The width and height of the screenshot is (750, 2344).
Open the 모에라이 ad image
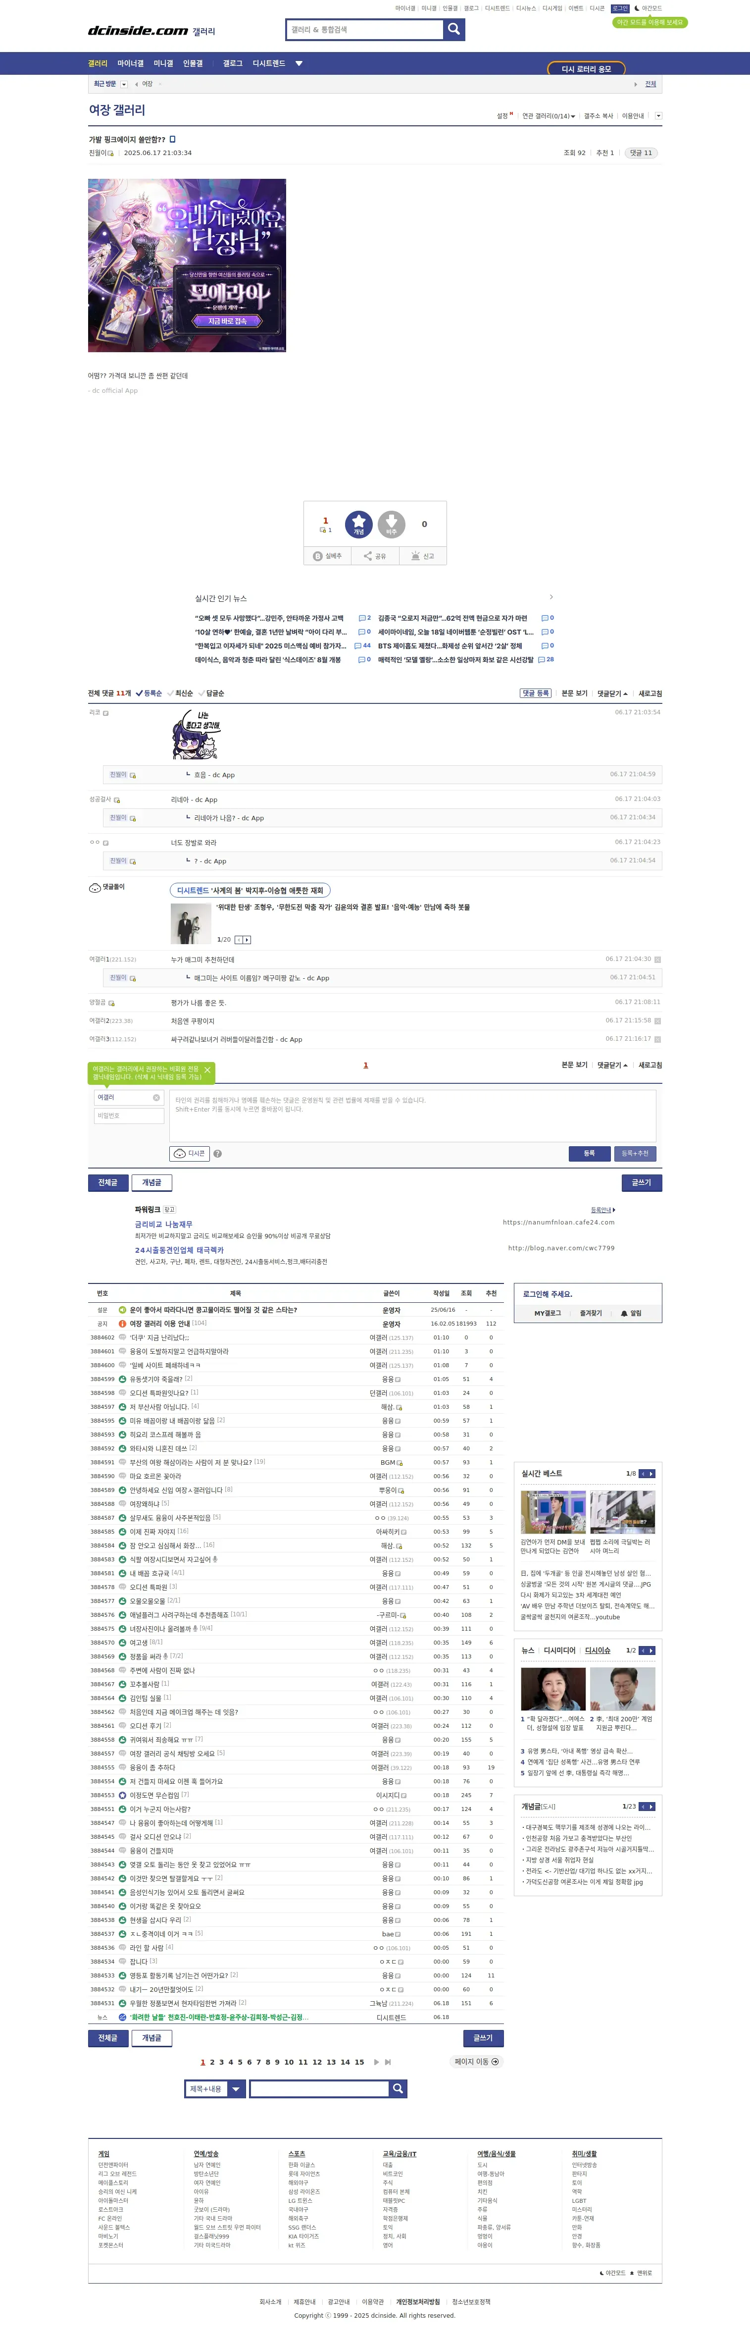coord(187,265)
